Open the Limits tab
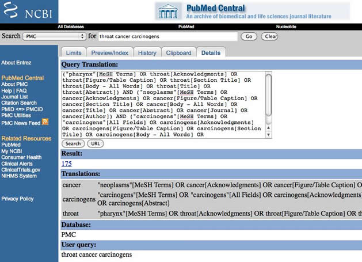The width and height of the screenshot is (362, 262). coord(74,52)
